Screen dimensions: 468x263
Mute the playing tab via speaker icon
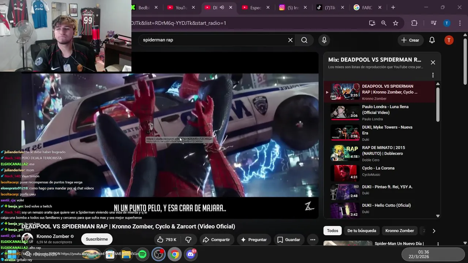tap(222, 7)
